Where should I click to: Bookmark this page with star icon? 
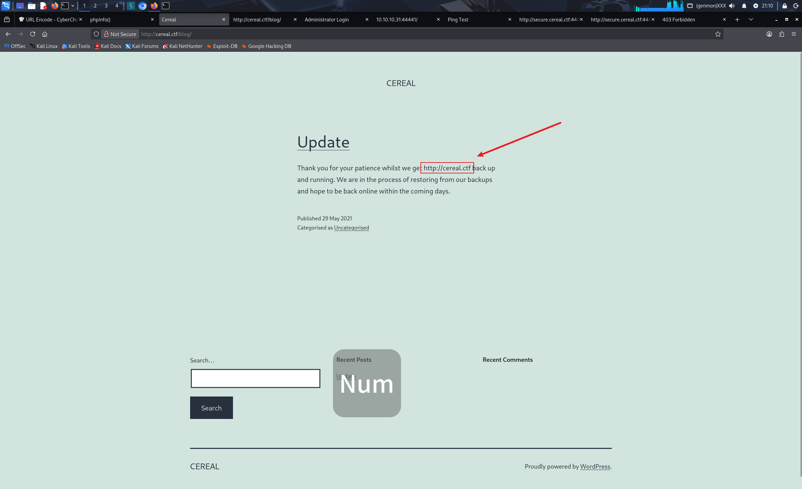point(718,34)
